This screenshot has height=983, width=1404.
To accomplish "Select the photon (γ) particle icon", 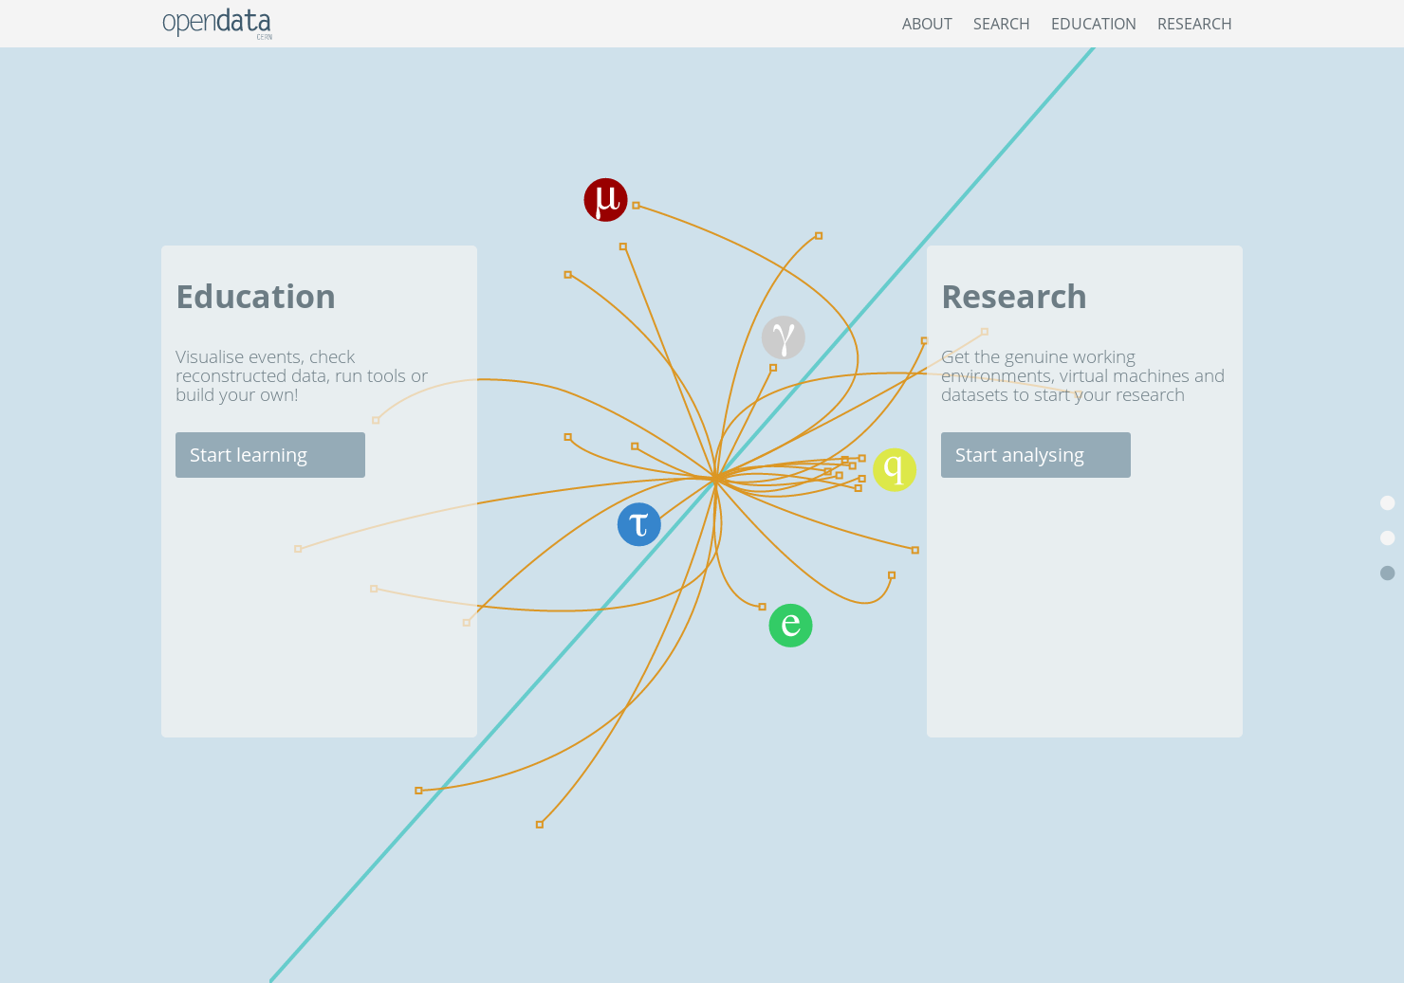I will click(x=783, y=337).
